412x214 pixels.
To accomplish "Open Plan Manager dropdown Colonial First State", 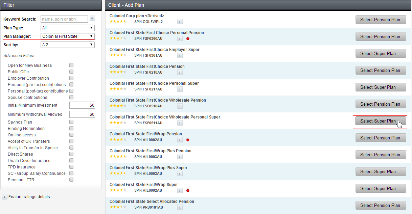I will click(x=68, y=36).
